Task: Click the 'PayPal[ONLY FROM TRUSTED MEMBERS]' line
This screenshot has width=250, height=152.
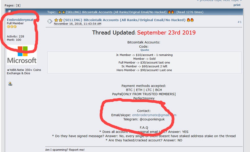Action: [x=144, y=94]
